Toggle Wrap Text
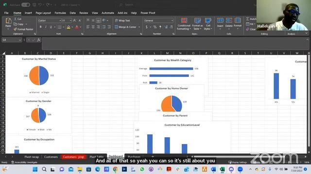Image resolution: width=311 pixels, height=174 pixels. (x=122, y=20)
